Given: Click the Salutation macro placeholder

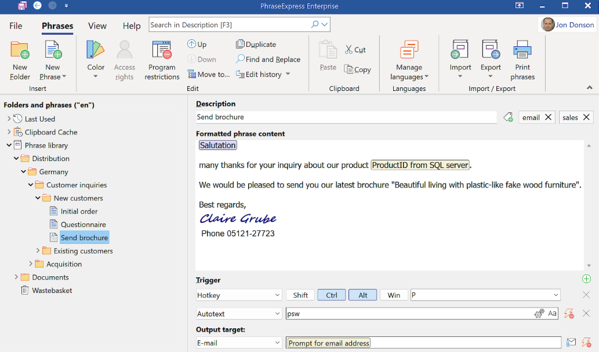Looking at the screenshot, I should [x=218, y=145].
